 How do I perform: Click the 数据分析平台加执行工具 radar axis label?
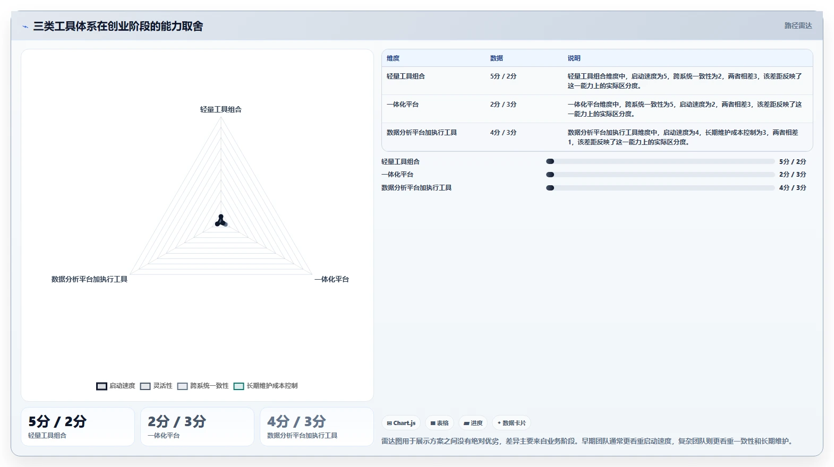pos(89,279)
